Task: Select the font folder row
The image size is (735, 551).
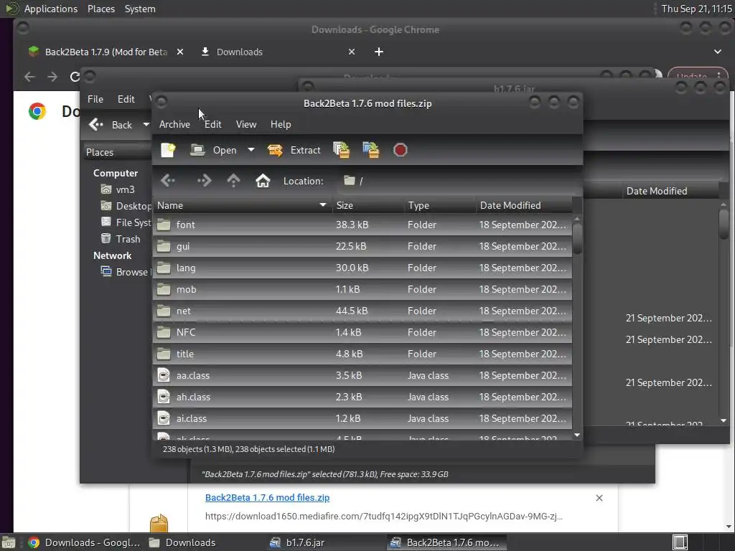Action: 362,225
